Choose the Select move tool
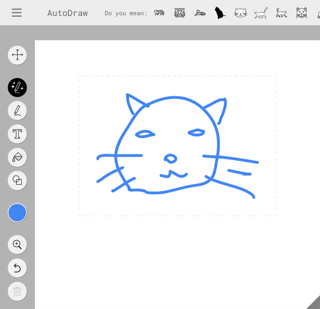 pyautogui.click(x=17, y=55)
